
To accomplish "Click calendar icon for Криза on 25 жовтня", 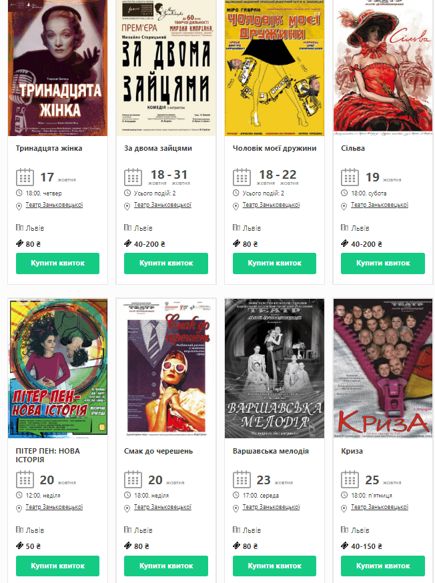I will coord(350,480).
